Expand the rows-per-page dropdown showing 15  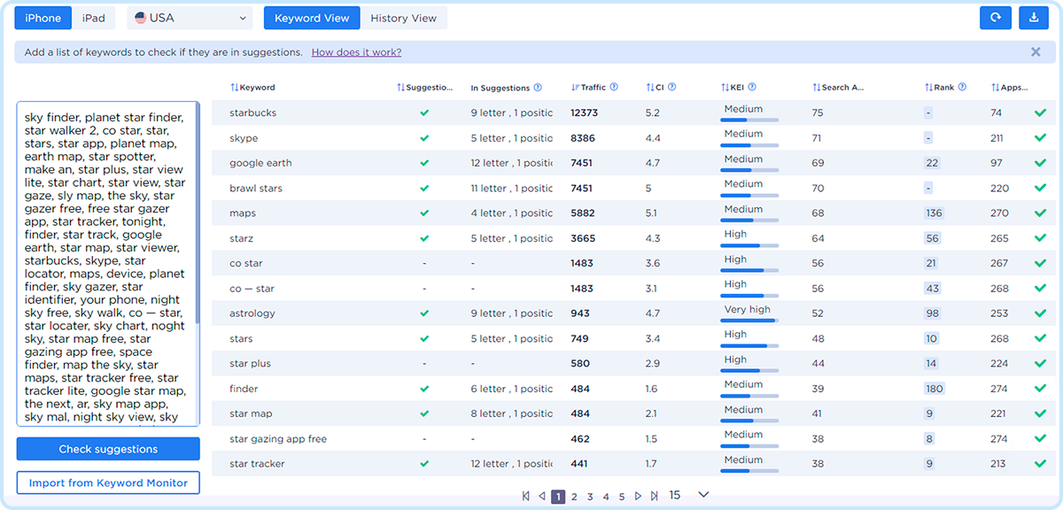(703, 495)
